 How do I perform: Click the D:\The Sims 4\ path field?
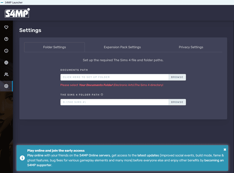[x=114, y=102]
